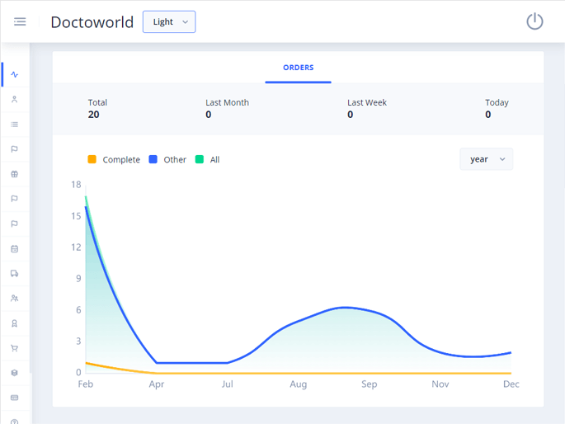Image resolution: width=565 pixels, height=424 pixels.
Task: Toggle the All series in legend
Action: 207,159
